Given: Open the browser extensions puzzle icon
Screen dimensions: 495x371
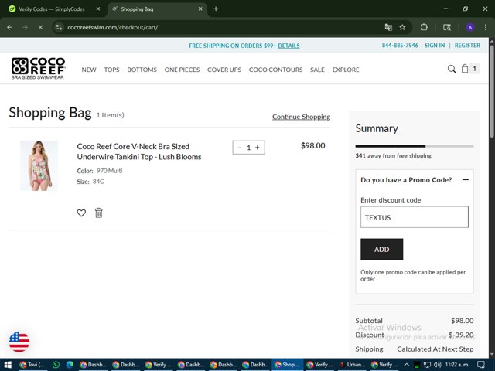Looking at the screenshot, I should click(424, 28).
